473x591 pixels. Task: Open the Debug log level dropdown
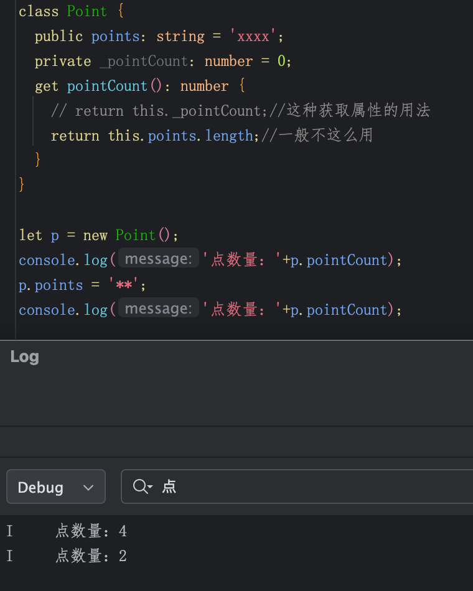(x=56, y=486)
